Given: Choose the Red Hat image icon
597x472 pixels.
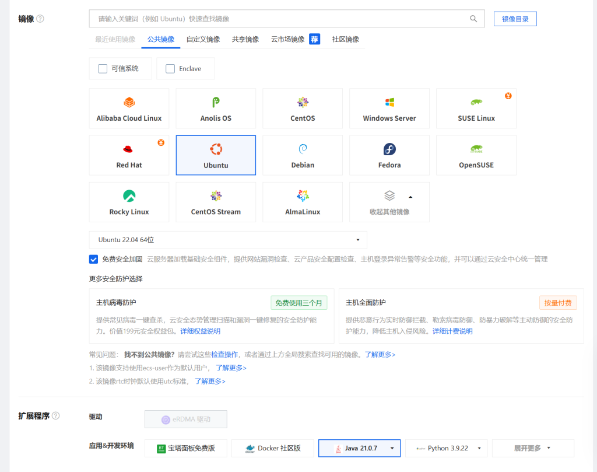Looking at the screenshot, I should 129,149.
